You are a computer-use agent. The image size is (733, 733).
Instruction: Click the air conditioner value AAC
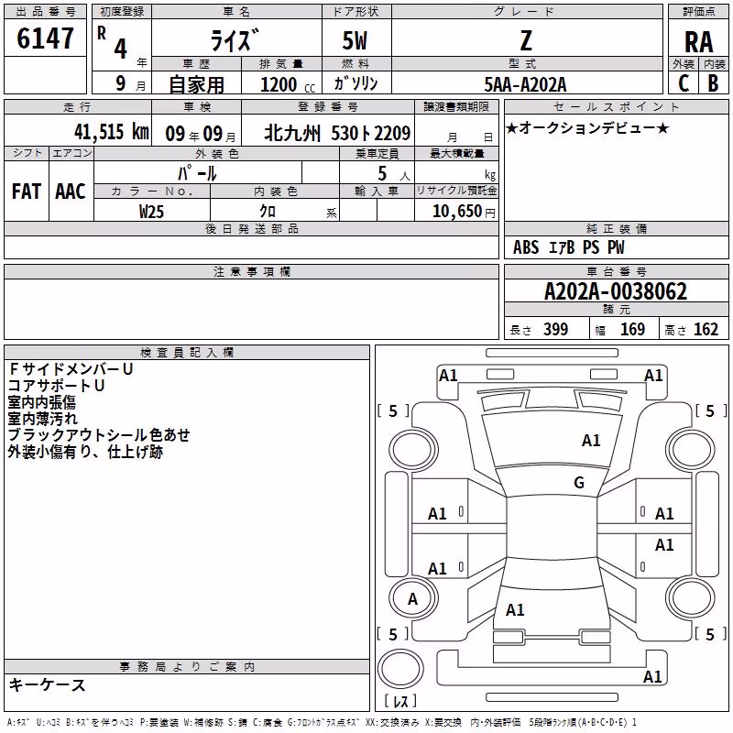(x=71, y=191)
